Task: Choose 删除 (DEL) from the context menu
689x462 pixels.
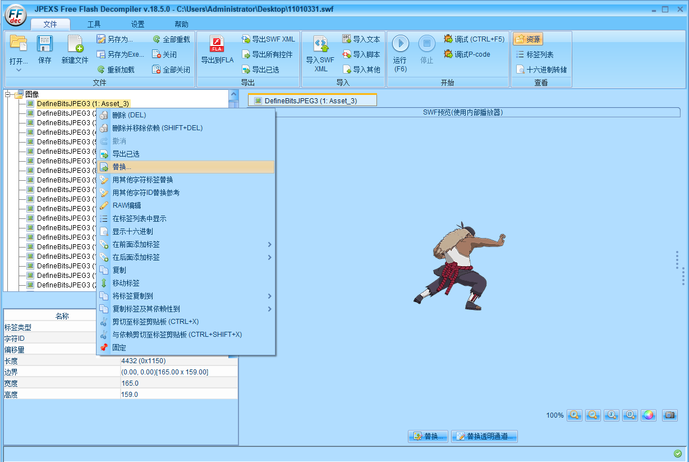Action: [x=186, y=115]
